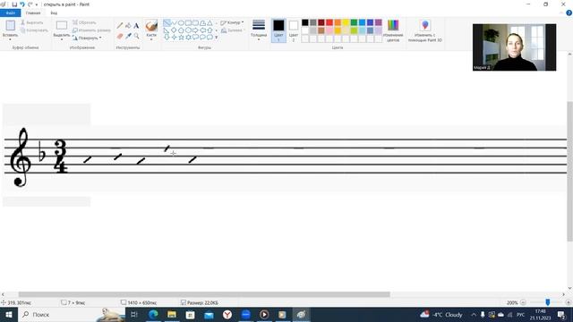Viewport: 573px width, 322px height.
Task: Click the Brushes (Кисти) icon
Action: (x=151, y=26)
